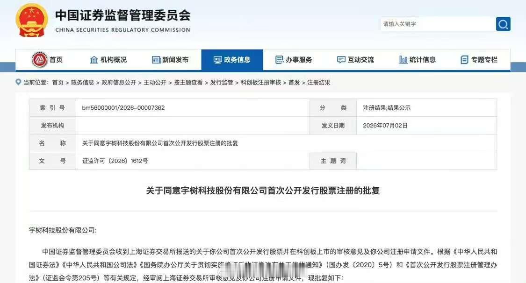Viewport: 526px width, 283px height.
Task: Click the 索引号 label cell
Action: point(52,108)
